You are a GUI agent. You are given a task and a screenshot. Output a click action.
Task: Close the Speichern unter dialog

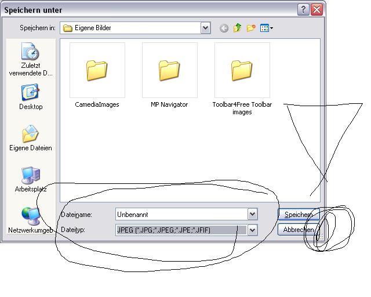[x=317, y=10]
